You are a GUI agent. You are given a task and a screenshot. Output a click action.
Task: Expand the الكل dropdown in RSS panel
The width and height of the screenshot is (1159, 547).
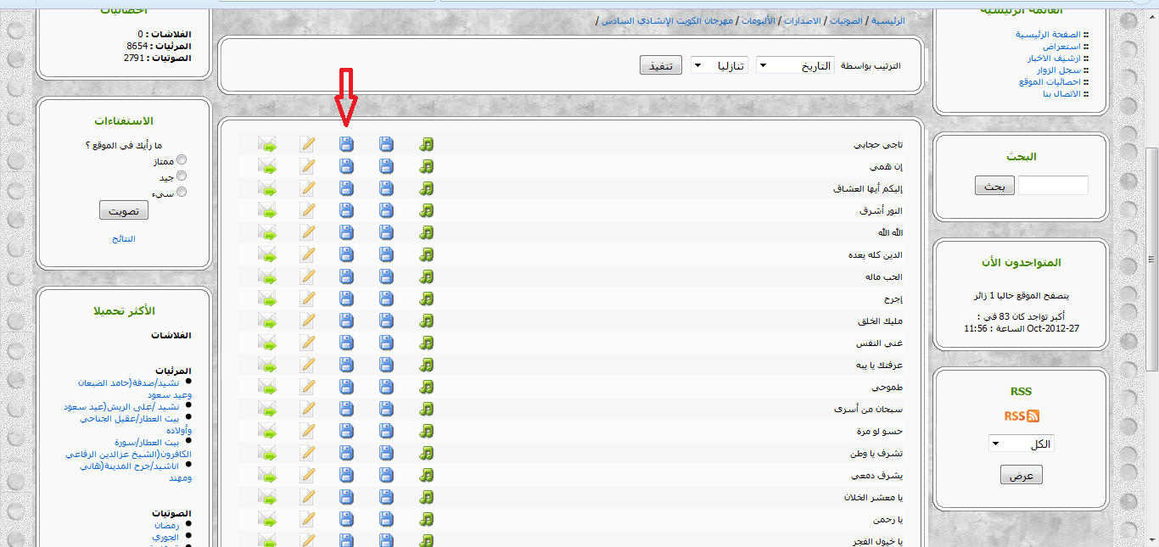[1021, 444]
